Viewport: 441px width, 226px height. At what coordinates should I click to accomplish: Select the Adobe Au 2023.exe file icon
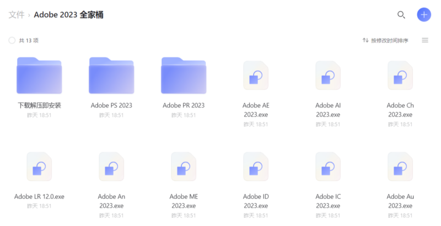(400, 166)
